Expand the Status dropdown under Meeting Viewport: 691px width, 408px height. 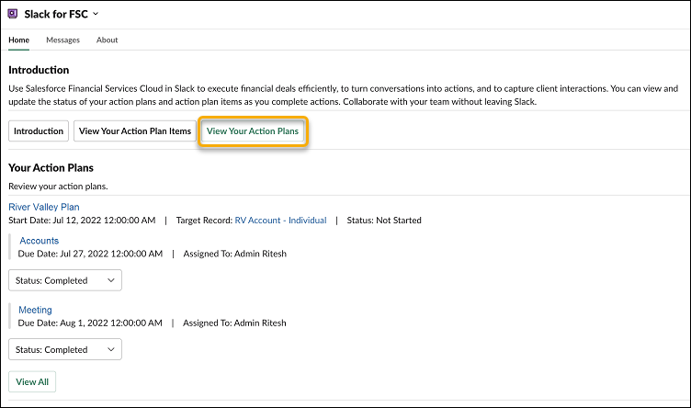(x=65, y=349)
